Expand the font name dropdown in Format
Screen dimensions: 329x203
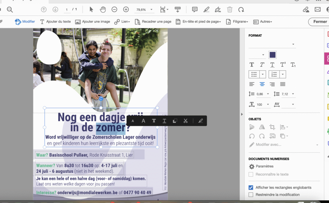(x=293, y=44)
